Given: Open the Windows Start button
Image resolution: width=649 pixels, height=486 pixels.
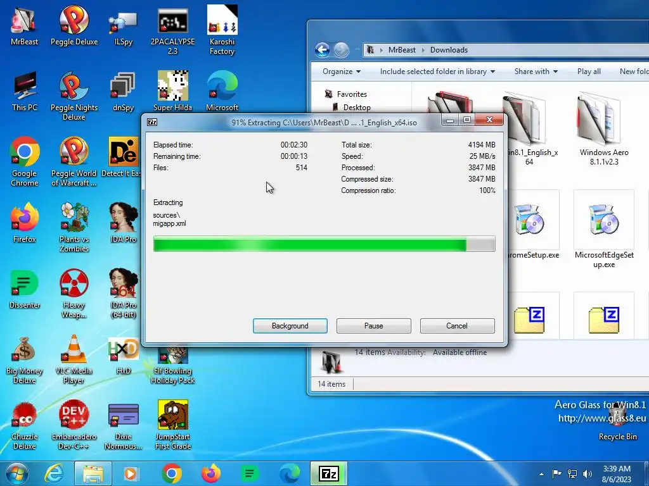Looking at the screenshot, I should pyautogui.click(x=17, y=473).
